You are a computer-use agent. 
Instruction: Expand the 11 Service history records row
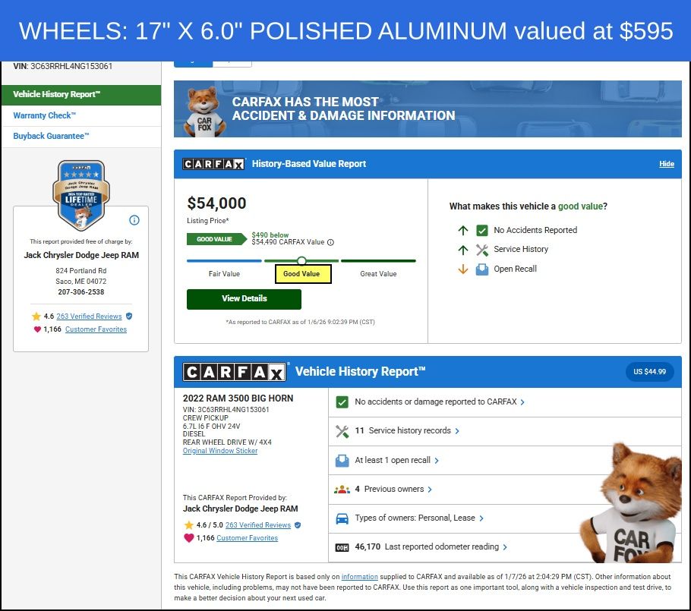pos(407,431)
